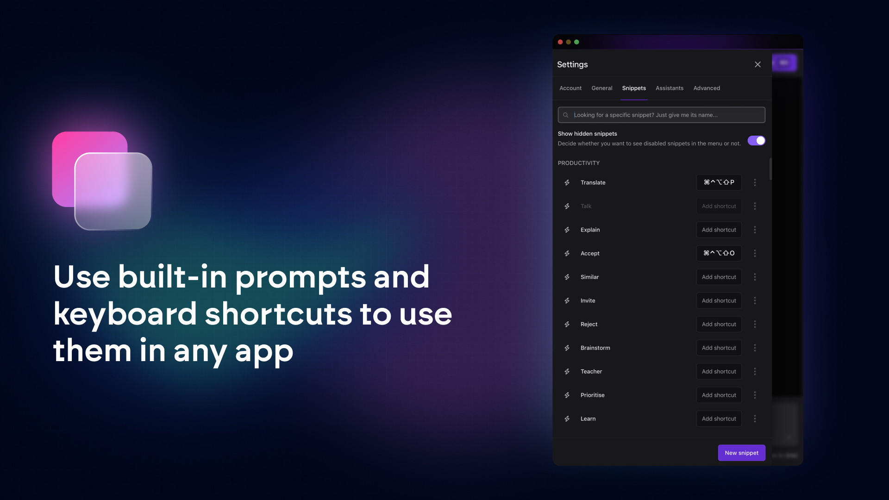This screenshot has width=889, height=500.
Task: Click the lightning bolt icon for Learn
Action: click(567, 418)
